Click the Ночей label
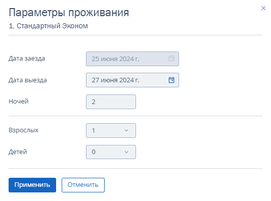The image size is (271, 201). tap(19, 102)
